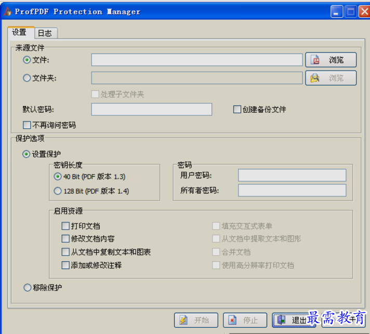Viewport: 370px width, 334px height.
Task: Click the 文件夹 path input field
Action: point(197,78)
